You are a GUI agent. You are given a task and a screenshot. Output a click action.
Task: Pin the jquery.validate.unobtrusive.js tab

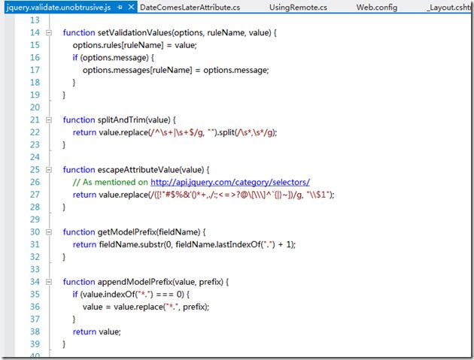pyautogui.click(x=120, y=8)
